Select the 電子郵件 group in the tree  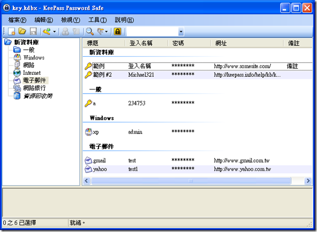(34, 80)
